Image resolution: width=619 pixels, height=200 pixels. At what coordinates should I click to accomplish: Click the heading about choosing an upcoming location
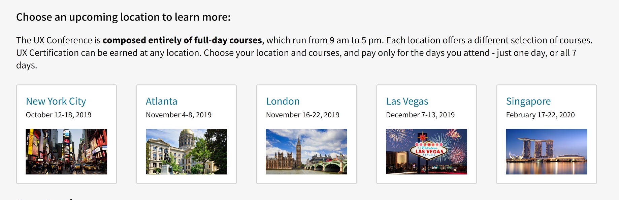[x=123, y=16]
